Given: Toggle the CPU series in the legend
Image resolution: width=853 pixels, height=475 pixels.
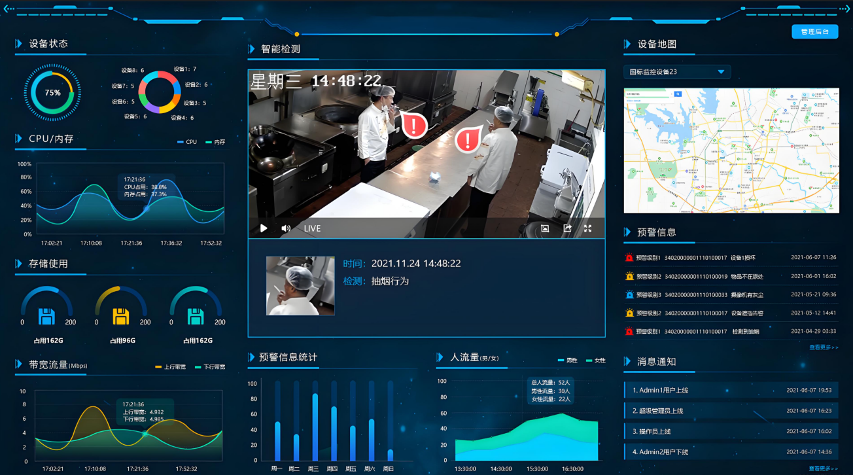Looking at the screenshot, I should 187,142.
